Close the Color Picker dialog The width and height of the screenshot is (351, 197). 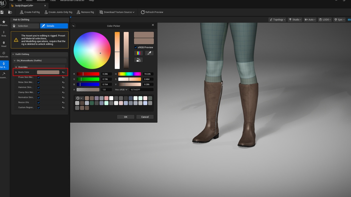point(153,25)
